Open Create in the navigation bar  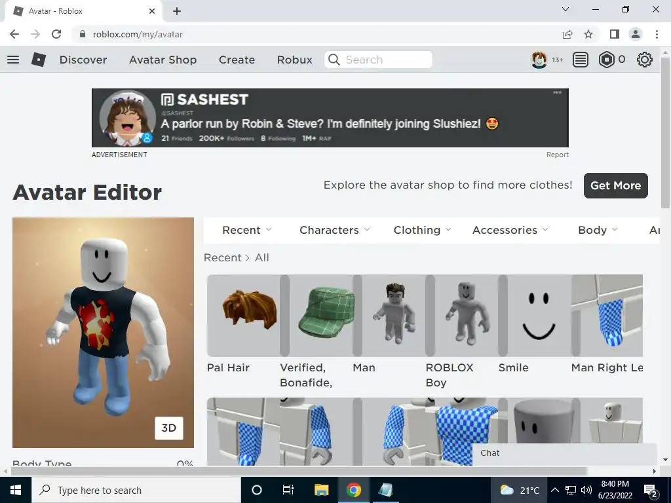237,60
